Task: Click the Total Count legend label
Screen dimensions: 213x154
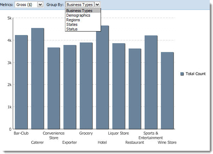Action: click(x=196, y=74)
